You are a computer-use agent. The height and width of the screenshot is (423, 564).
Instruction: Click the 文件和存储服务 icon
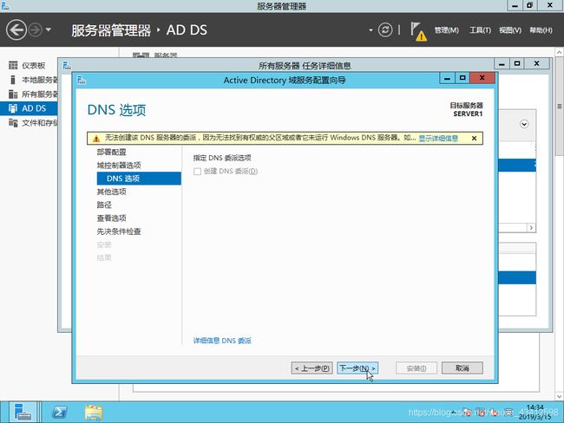13,123
